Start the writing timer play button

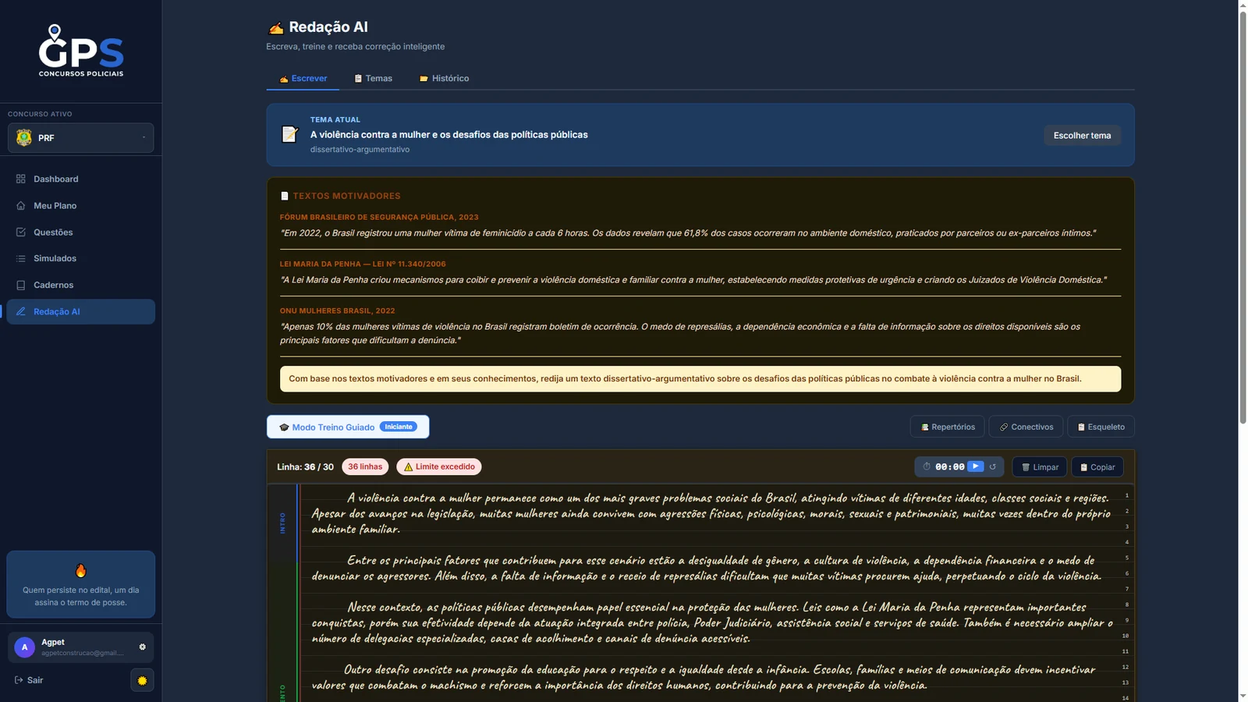[x=975, y=466]
